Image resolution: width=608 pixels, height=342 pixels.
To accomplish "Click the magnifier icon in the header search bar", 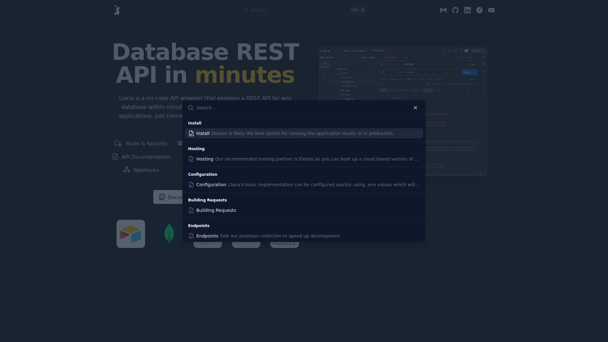I will point(245,10).
